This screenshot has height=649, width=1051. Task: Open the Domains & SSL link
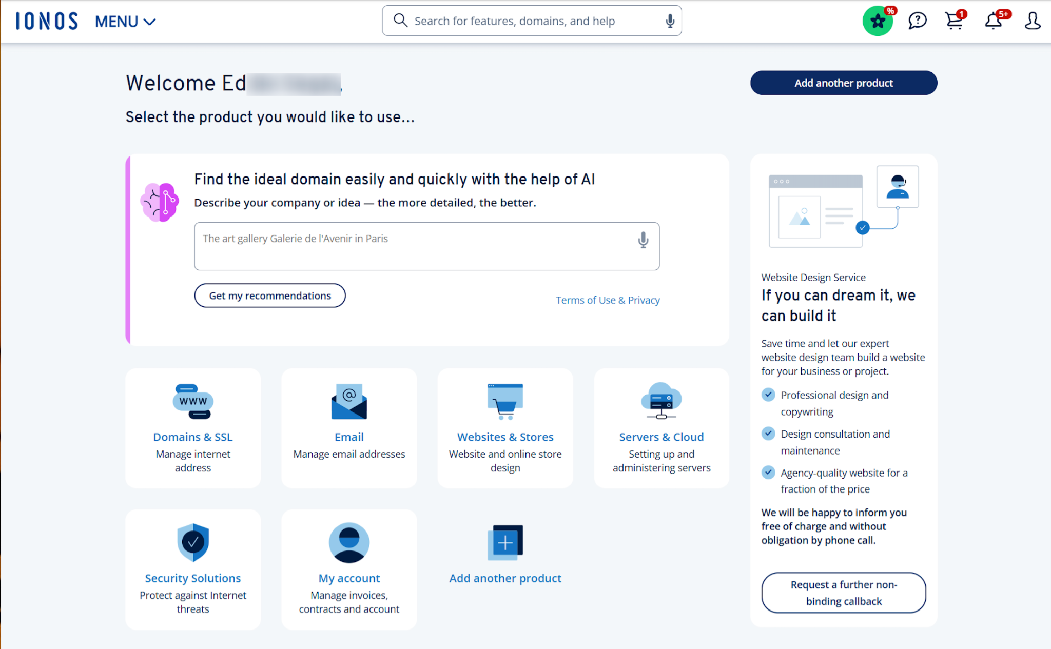[193, 437]
